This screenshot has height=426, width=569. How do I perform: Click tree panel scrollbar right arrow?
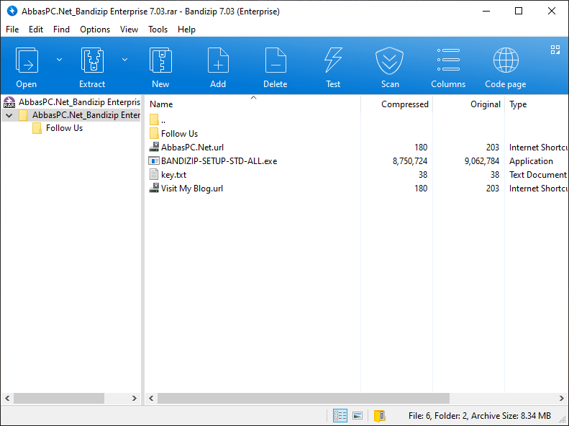pos(135,398)
